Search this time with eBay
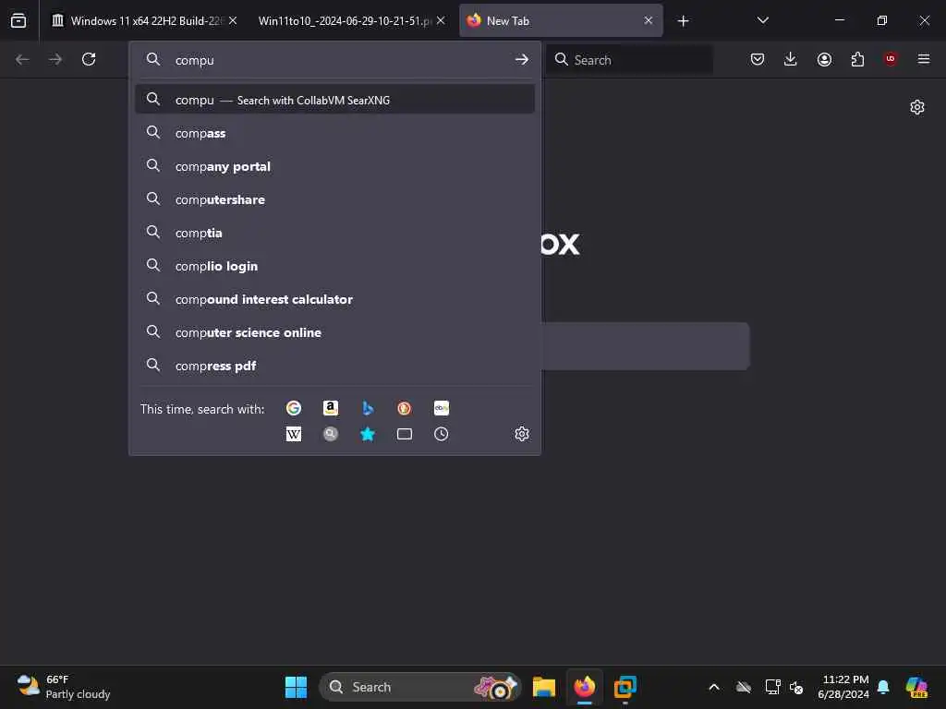Viewport: 946px width, 709px height. pos(441,408)
